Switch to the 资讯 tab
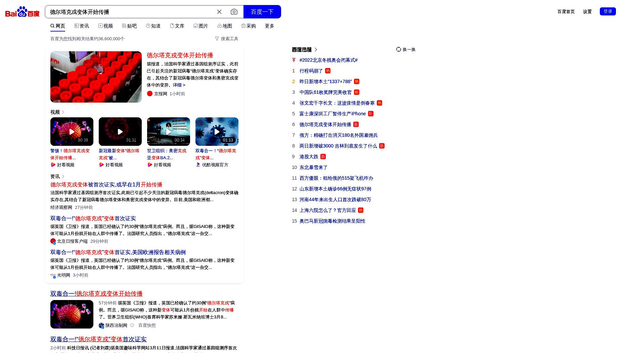 click(82, 26)
